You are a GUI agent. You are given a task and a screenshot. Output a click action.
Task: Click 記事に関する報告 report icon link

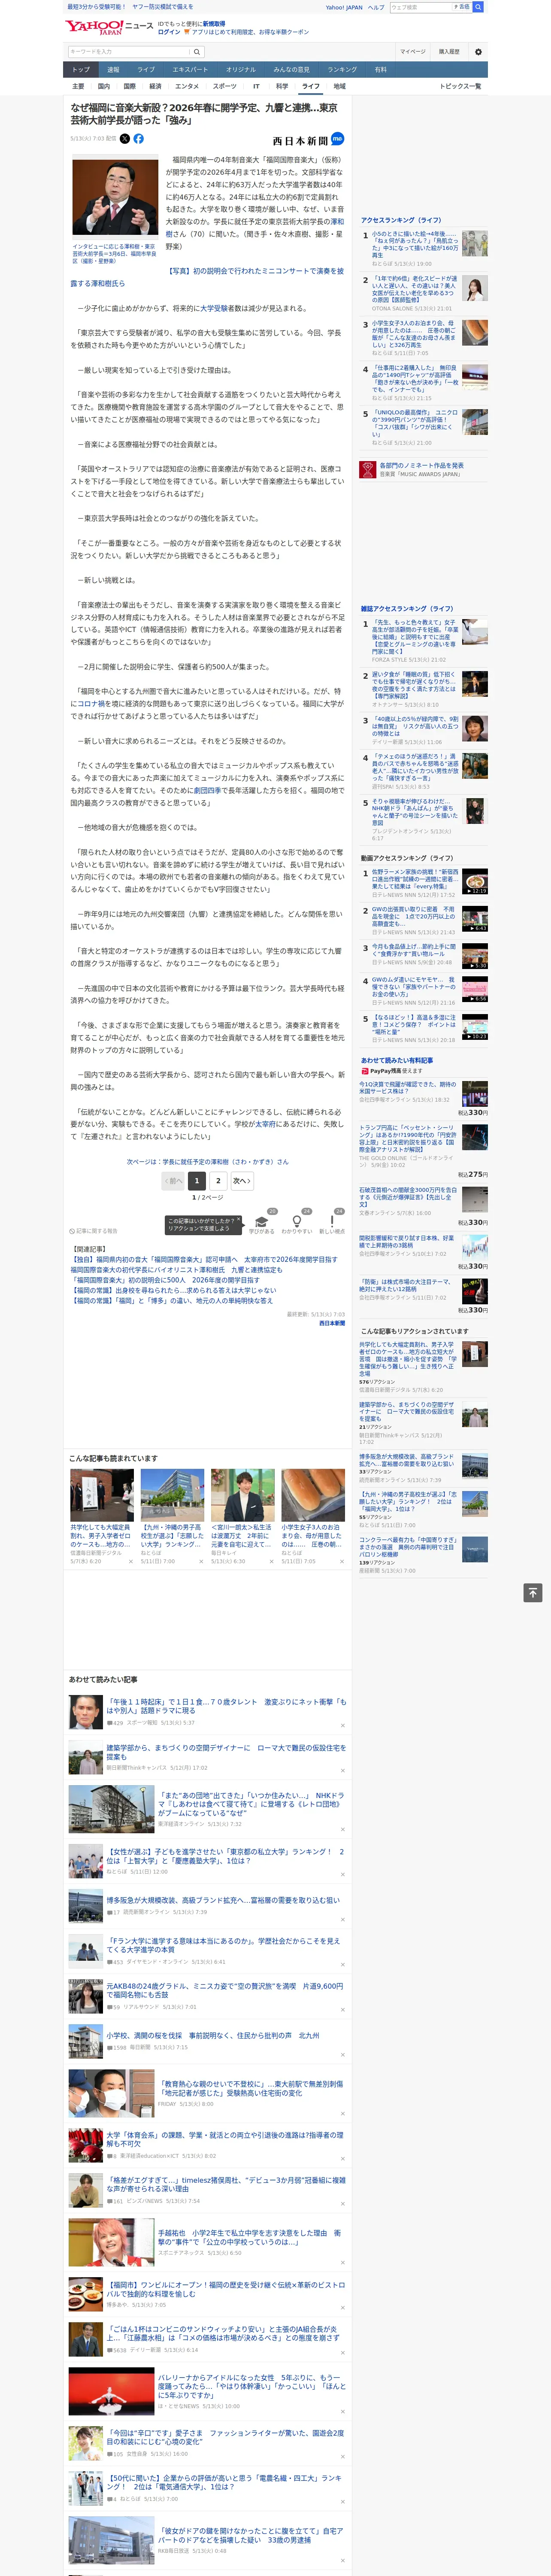[x=93, y=1231]
